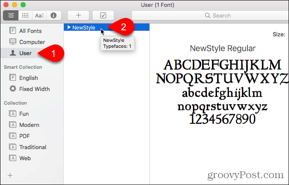This screenshot has height=185, width=289.
Task: Close the Font Book window
Action: point(6,5)
